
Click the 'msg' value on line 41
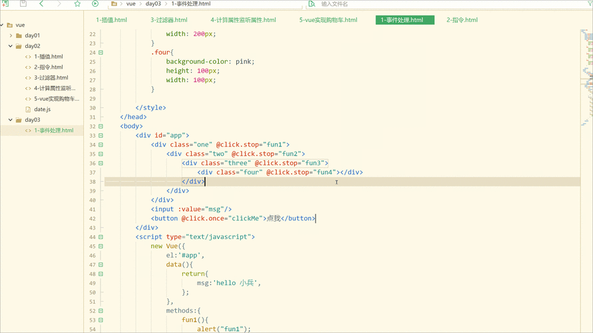pyautogui.click(x=214, y=209)
